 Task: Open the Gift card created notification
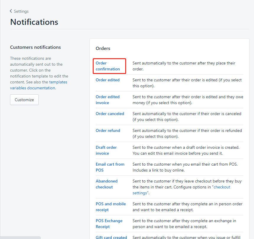(111, 237)
